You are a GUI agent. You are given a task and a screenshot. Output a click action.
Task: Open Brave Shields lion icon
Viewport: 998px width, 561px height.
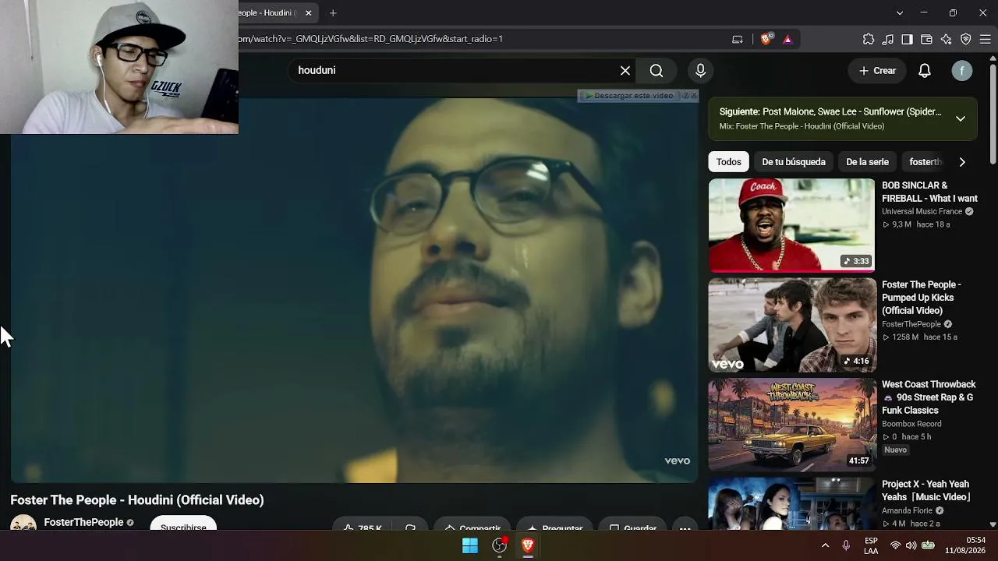(x=766, y=39)
